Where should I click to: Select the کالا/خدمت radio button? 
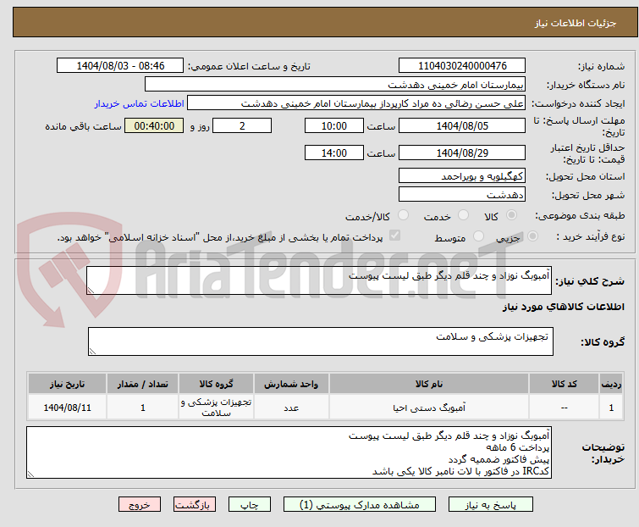click(x=404, y=215)
